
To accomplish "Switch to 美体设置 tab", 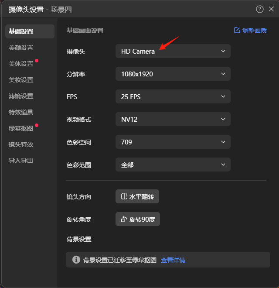I will (21, 64).
